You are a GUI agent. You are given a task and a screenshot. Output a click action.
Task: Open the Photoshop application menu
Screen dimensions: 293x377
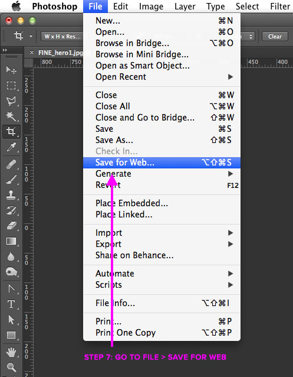point(55,6)
